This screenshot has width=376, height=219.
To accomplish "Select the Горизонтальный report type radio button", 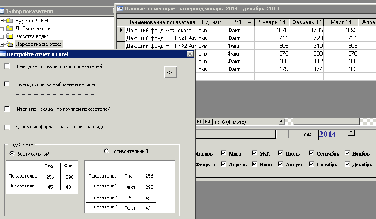I will click(106, 150).
